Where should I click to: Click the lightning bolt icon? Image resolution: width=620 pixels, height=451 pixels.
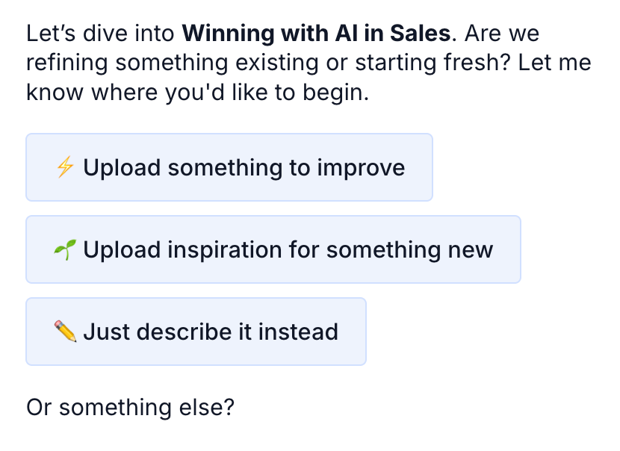65,167
